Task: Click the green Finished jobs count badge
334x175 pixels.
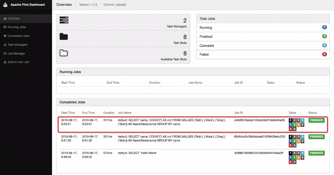Action: pos(324,36)
